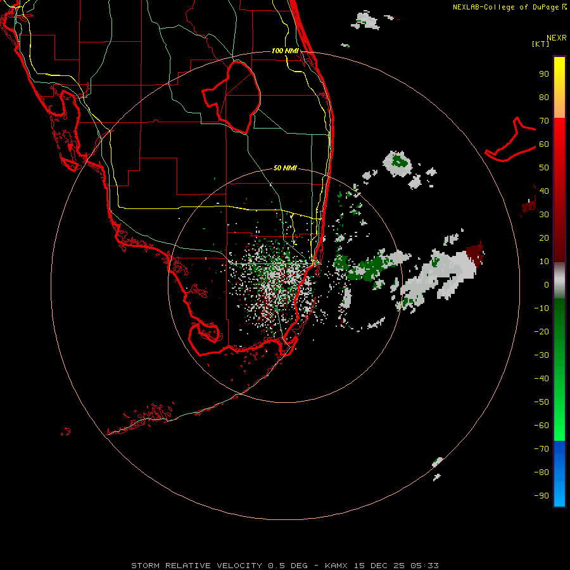Select the 20 value on velocity scale
This screenshot has height=570, width=570.
pyautogui.click(x=544, y=238)
